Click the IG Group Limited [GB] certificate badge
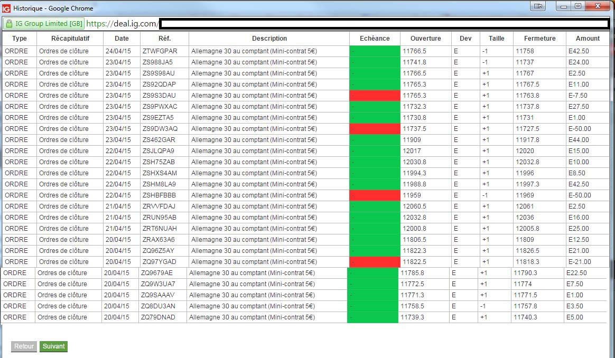The height and width of the screenshot is (358, 615). click(x=44, y=24)
